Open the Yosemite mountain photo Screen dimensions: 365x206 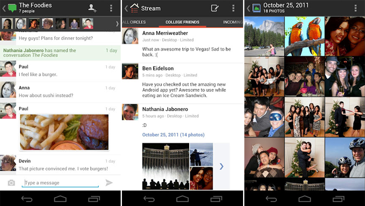tap(264, 36)
